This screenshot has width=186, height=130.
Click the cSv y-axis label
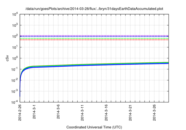[x=7, y=58]
